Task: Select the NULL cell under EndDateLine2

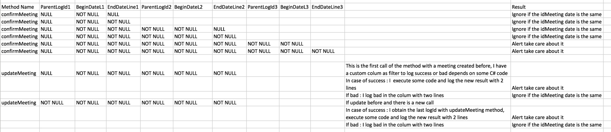Action: [219, 29]
